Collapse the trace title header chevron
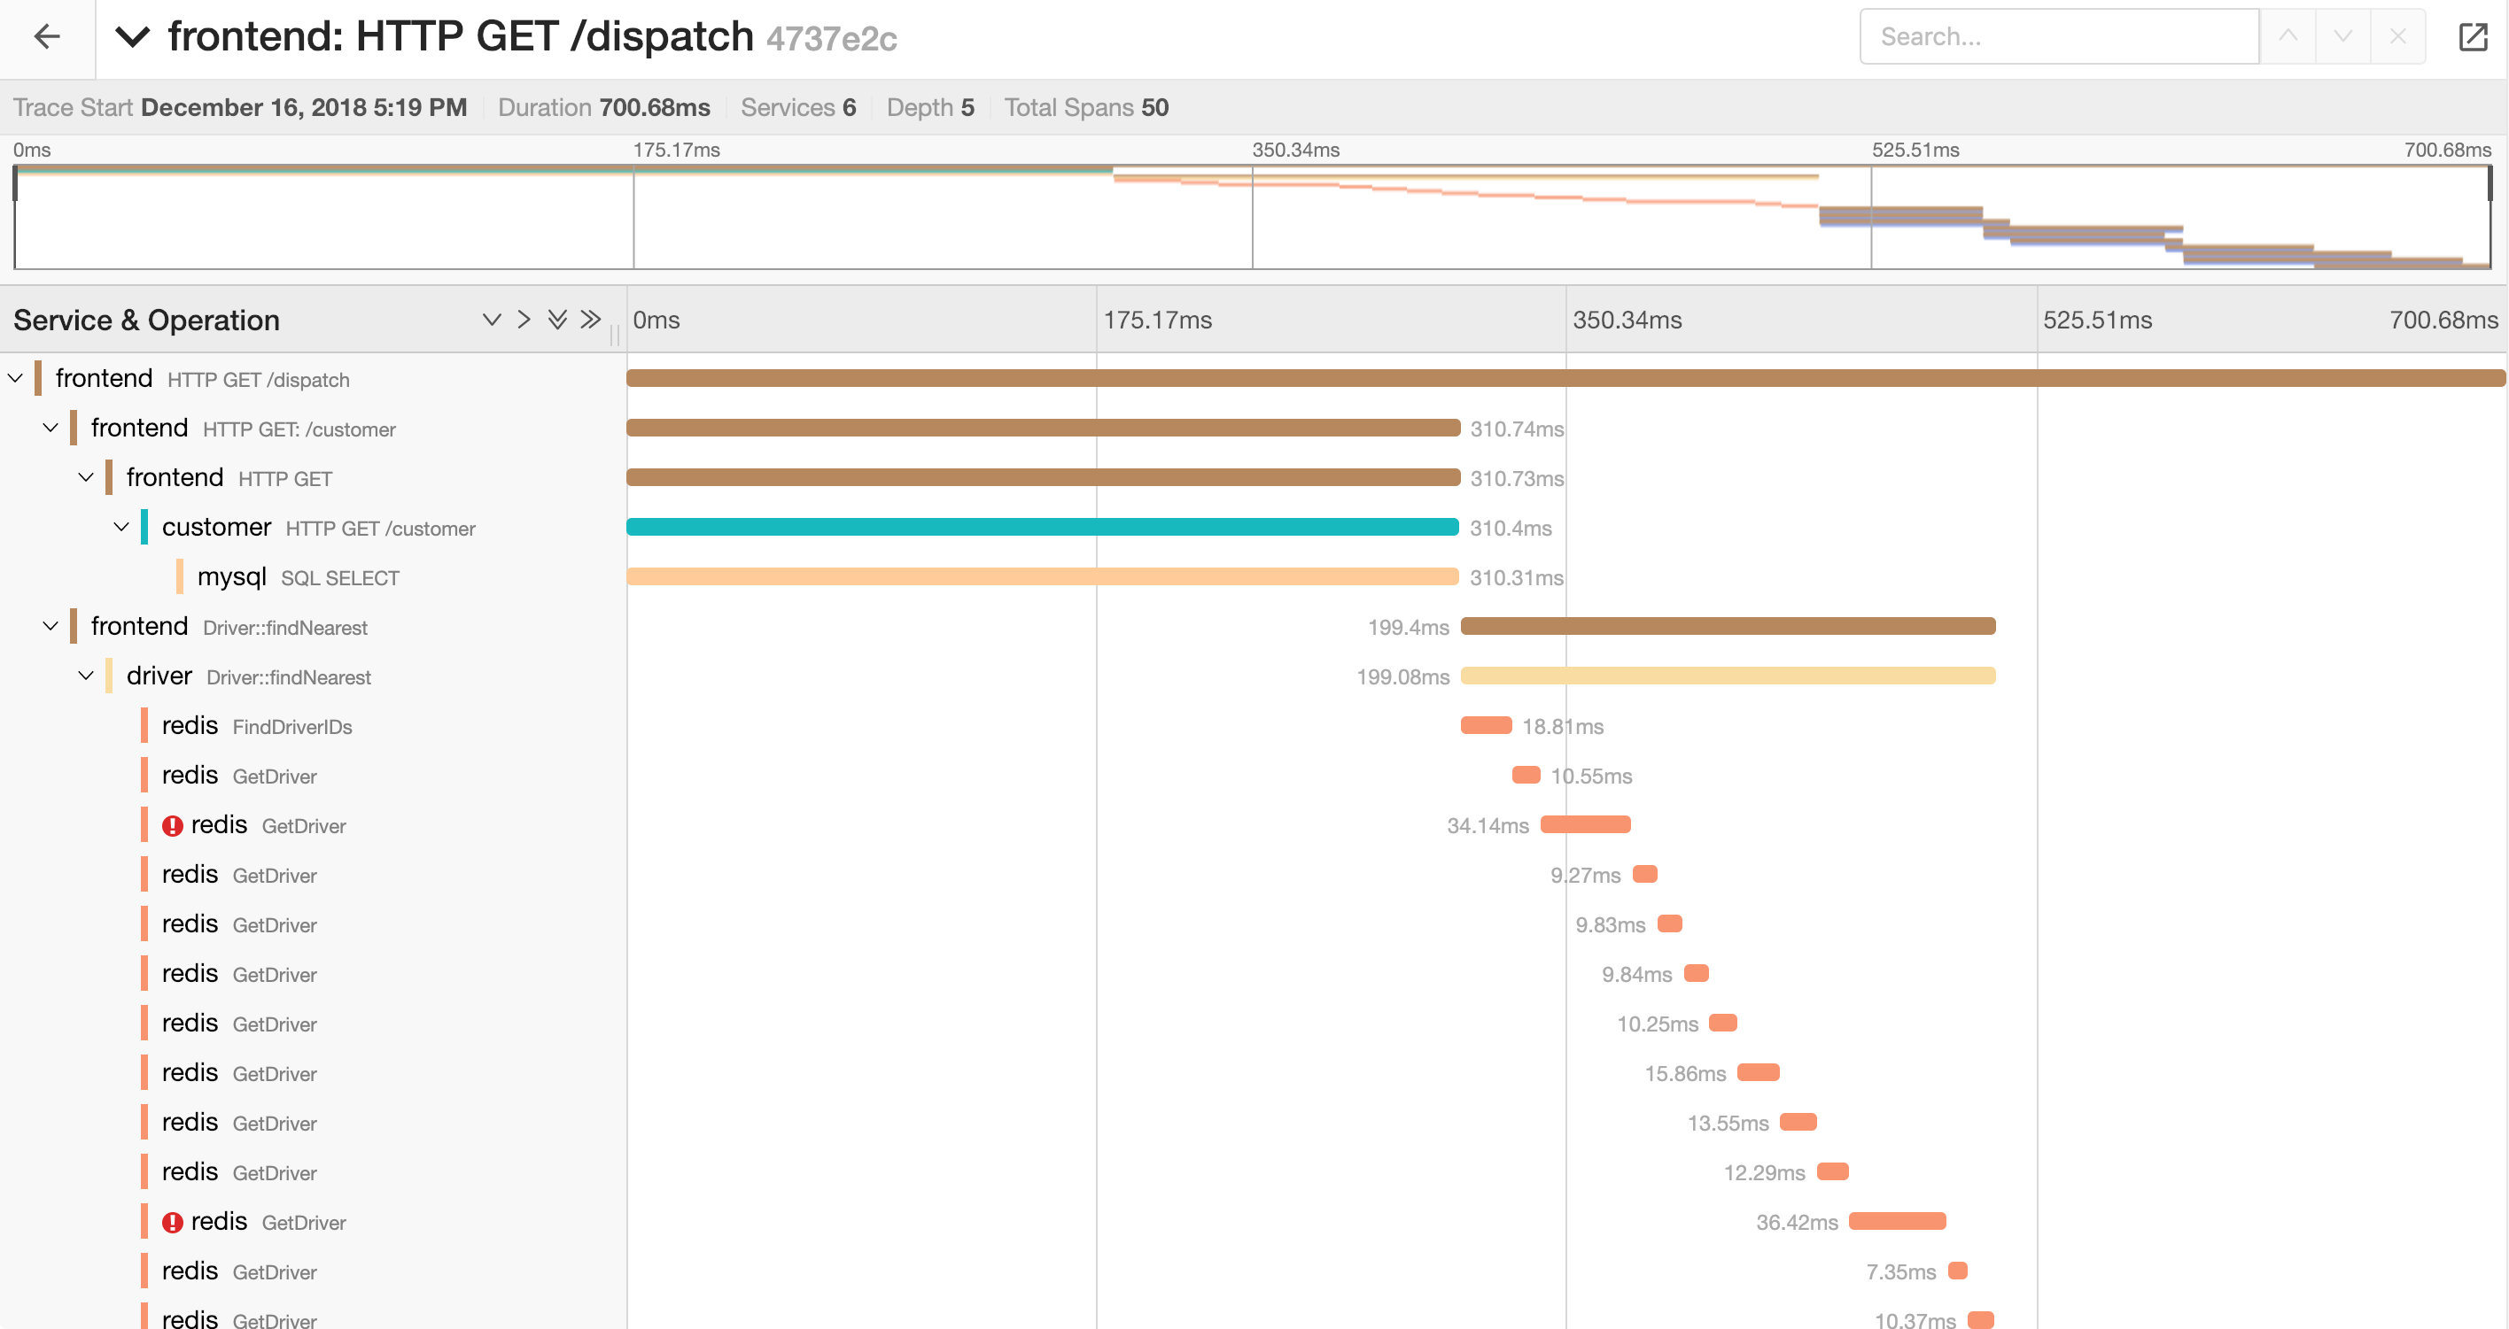The image size is (2509, 1329). [x=134, y=38]
